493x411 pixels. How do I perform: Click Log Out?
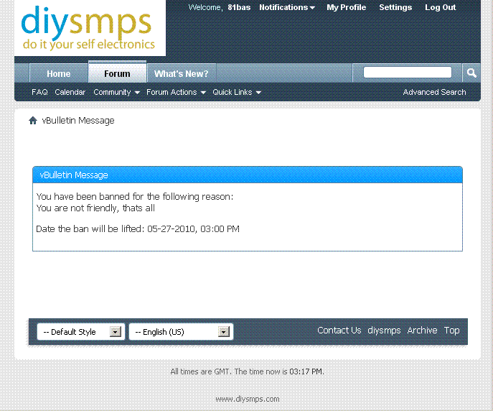(440, 7)
